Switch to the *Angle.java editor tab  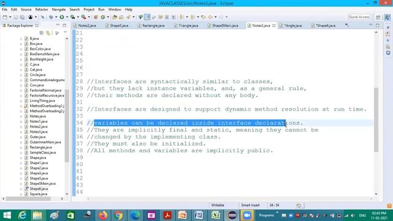[291, 26]
